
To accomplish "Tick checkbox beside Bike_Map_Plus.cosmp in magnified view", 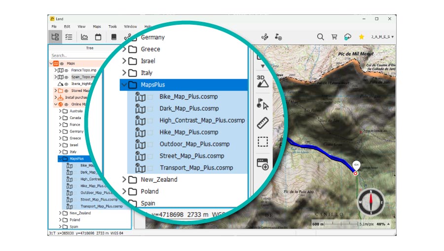I will pyautogui.click(x=150, y=97).
